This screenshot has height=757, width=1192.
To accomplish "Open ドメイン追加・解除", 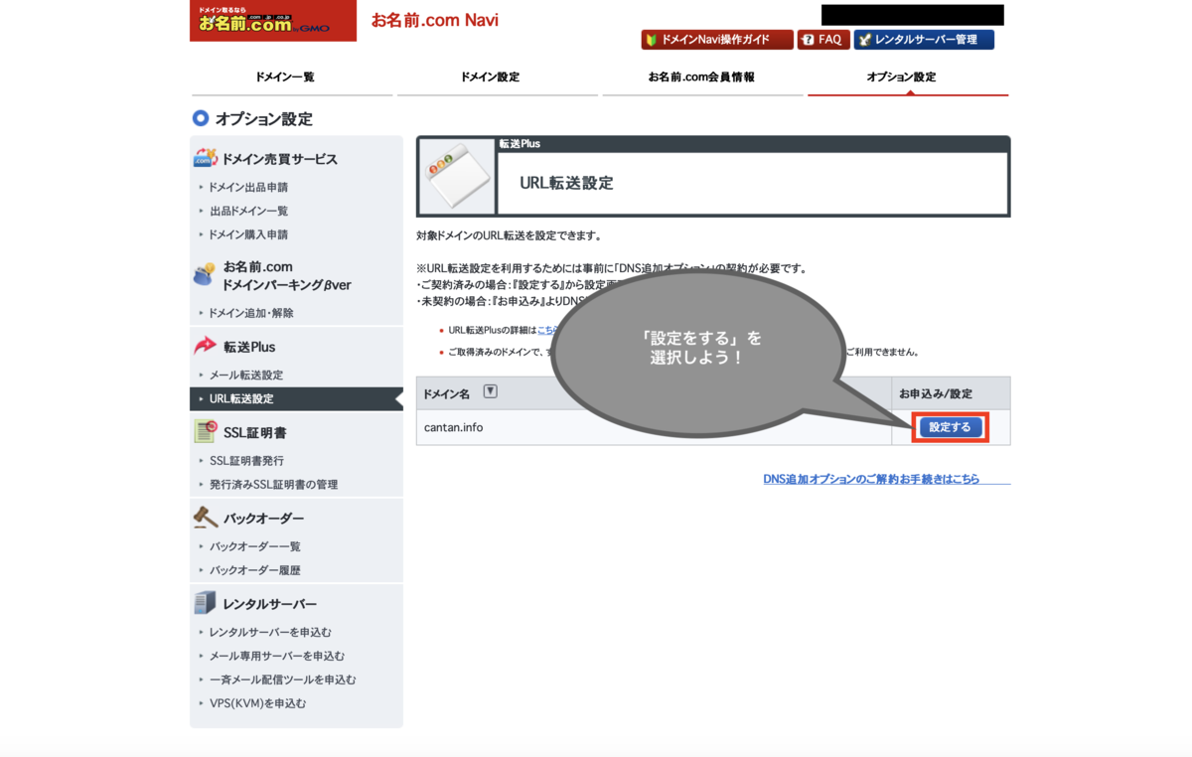I will coord(251,313).
